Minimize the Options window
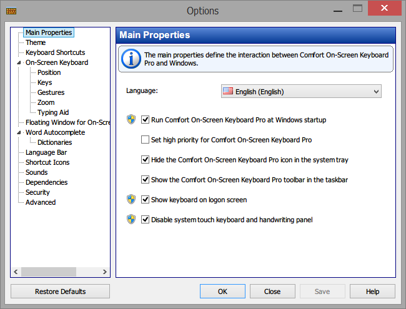Viewport: 406px width, 309px height. point(338,9)
